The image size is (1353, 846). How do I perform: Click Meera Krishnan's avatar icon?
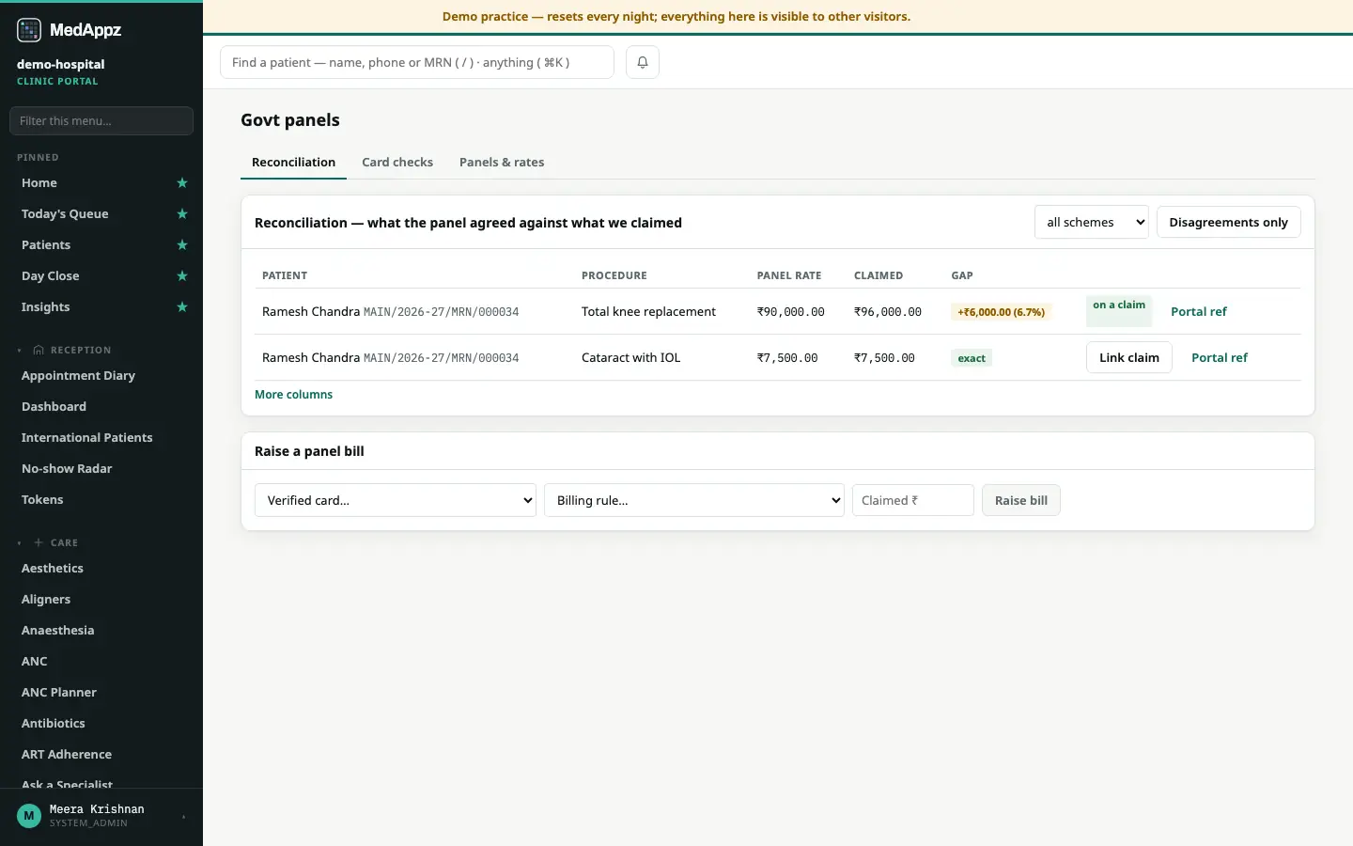29,816
